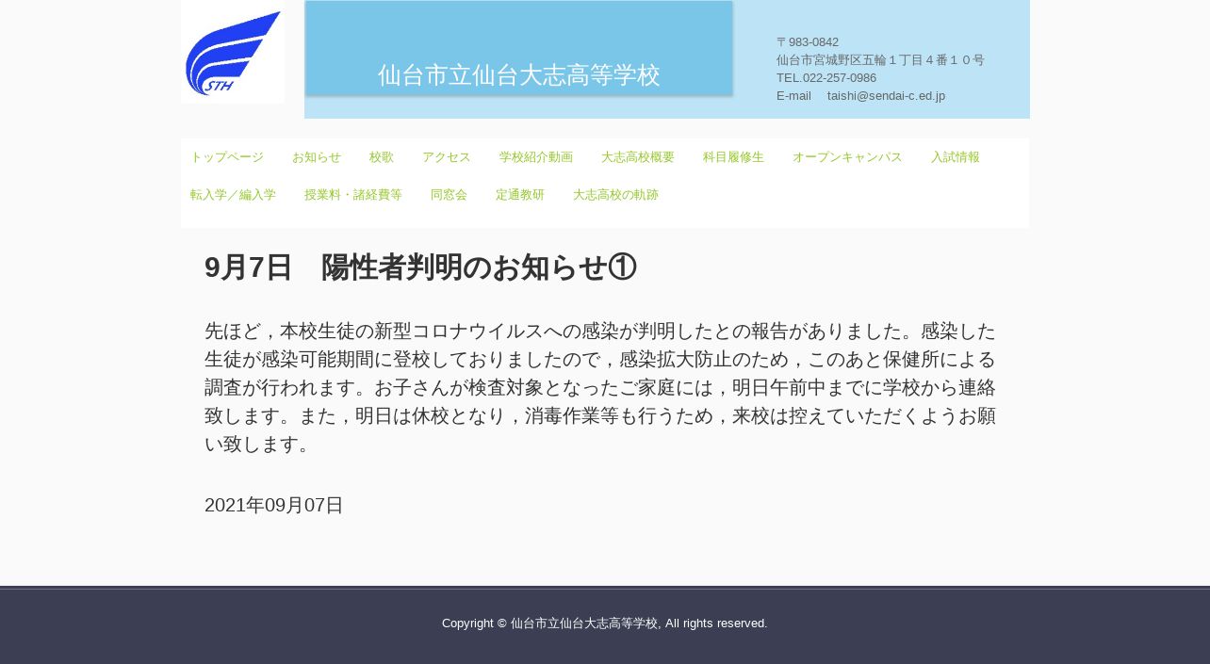The width and height of the screenshot is (1210, 664).
Task: Open 学校紹介動画 in the menu
Action: (x=536, y=157)
